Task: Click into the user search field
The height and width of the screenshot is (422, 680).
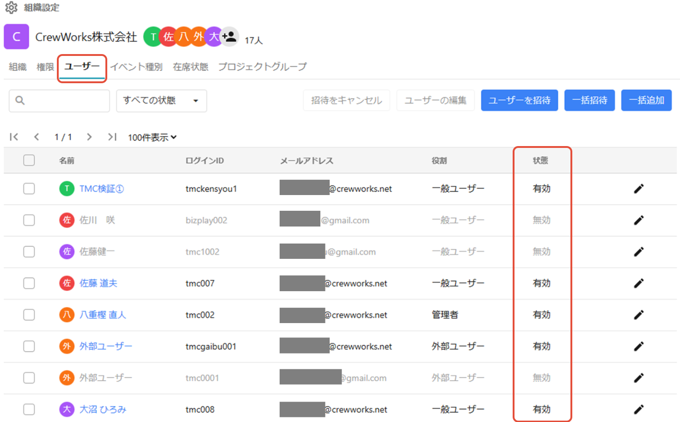Action: [59, 101]
